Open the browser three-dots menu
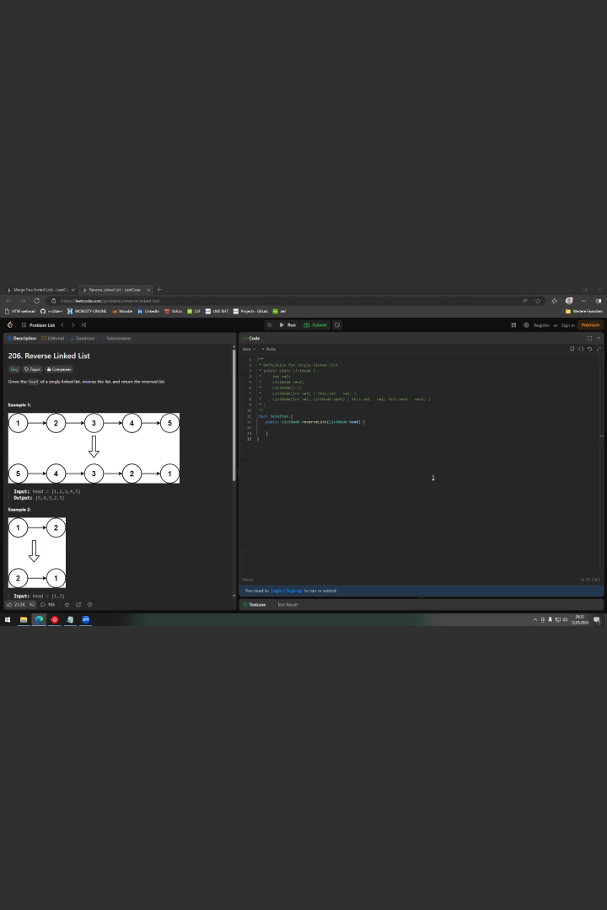Screen dimensions: 607x910 pyautogui.click(x=583, y=301)
